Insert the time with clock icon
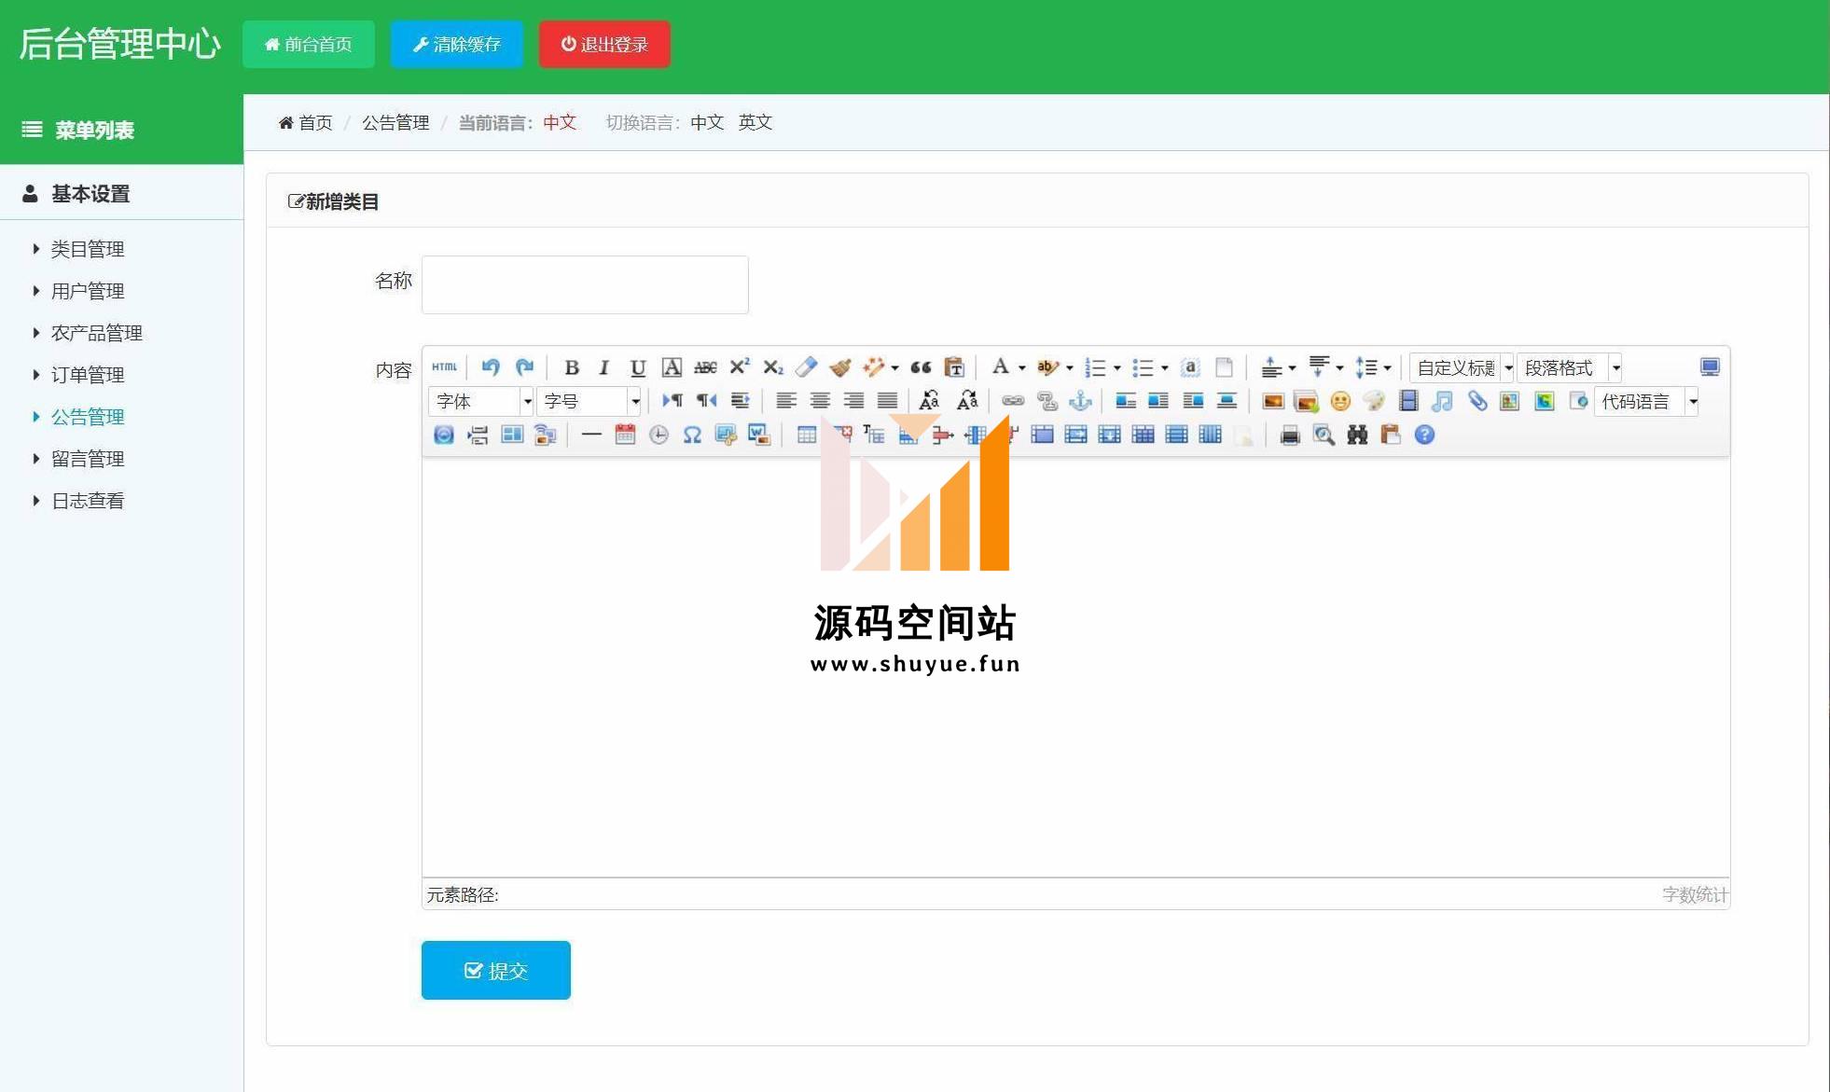1830x1092 pixels. tap(659, 435)
